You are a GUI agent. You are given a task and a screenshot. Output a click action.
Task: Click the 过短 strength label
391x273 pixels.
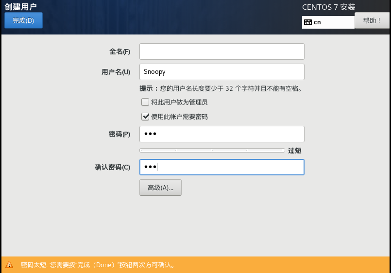tap(294, 151)
